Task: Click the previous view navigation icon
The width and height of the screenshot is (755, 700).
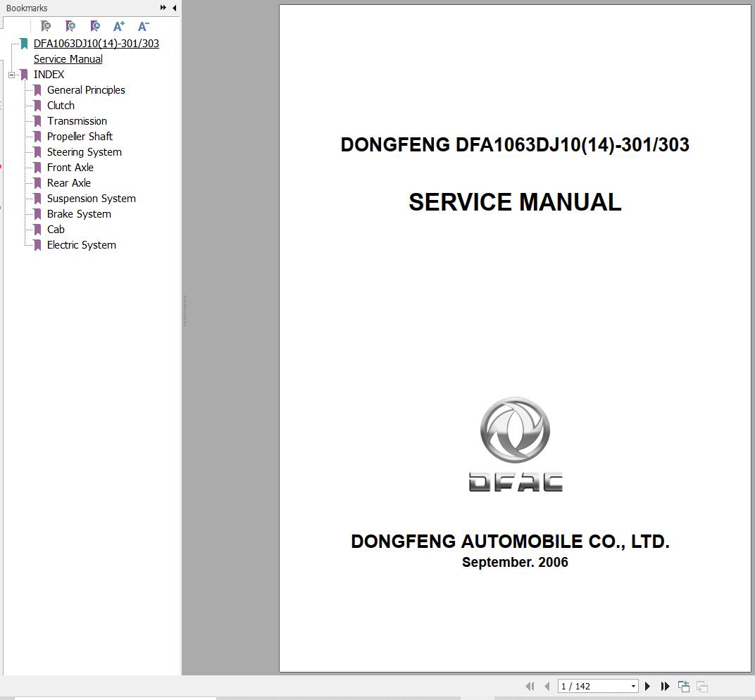Action: point(684,686)
